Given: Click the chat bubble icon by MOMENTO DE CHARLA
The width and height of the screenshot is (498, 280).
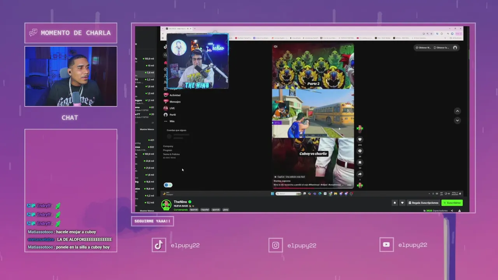Looking at the screenshot, I should 33,33.
